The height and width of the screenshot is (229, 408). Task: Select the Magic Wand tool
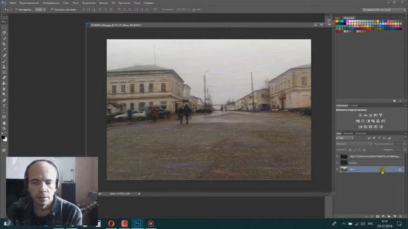coord(4,38)
